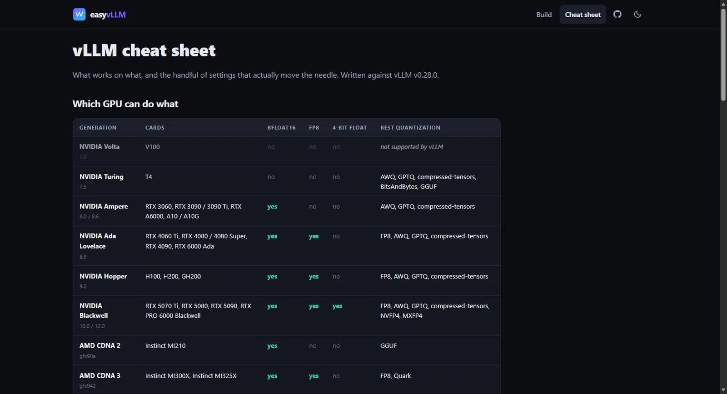This screenshot has height=394, width=727.
Task: Click the RTX 3060 cards cell
Action: 194,211
